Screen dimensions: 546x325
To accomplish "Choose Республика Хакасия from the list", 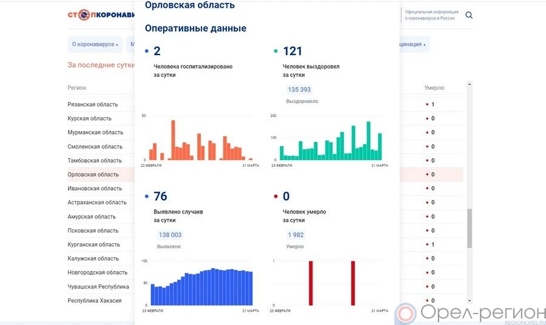I will coord(94,301).
